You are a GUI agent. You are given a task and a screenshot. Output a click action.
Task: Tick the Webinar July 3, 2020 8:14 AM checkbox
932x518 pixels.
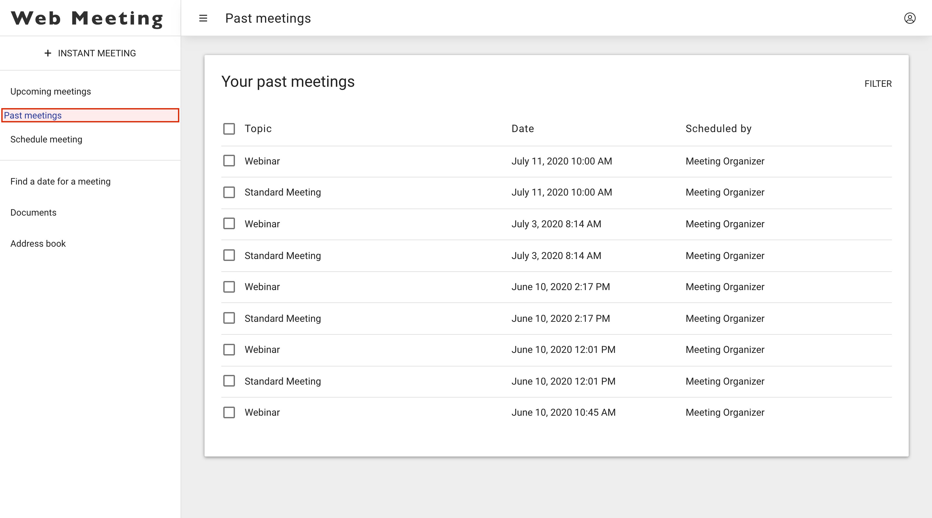[x=229, y=224]
